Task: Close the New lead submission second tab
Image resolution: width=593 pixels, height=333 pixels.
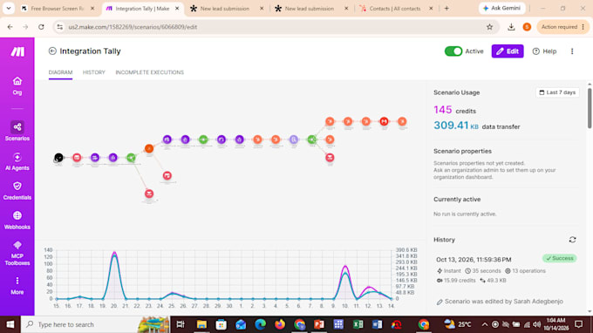Action: [x=346, y=9]
